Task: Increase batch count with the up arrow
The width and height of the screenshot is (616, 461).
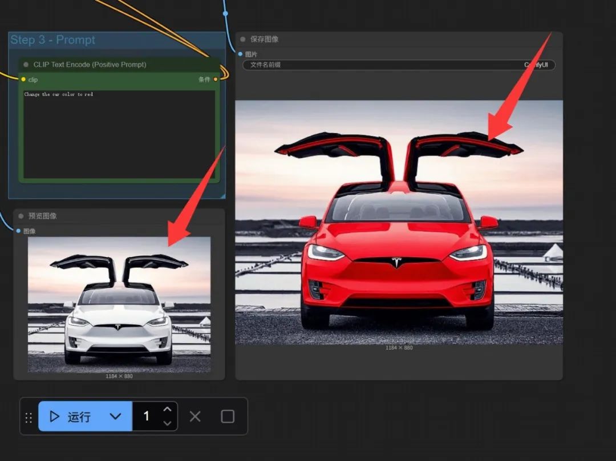Action: [167, 409]
